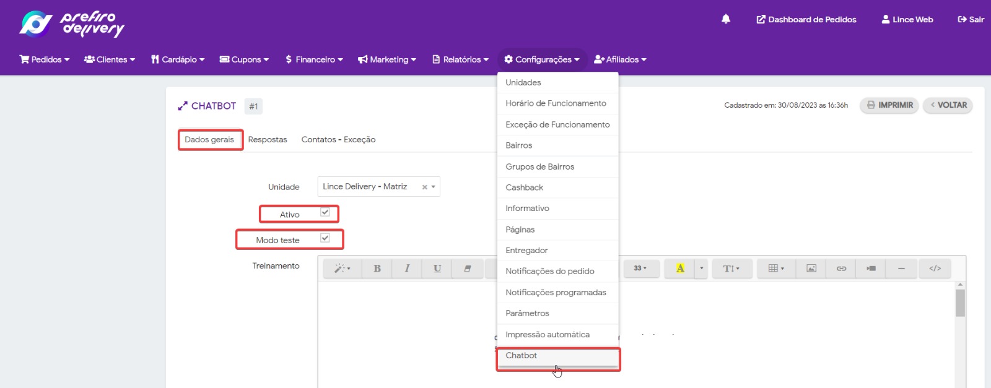
Task: Toggle bold formatting in editor
Action: point(377,269)
